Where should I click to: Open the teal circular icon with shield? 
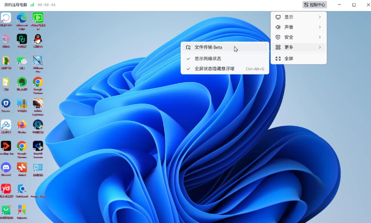pos(38,125)
